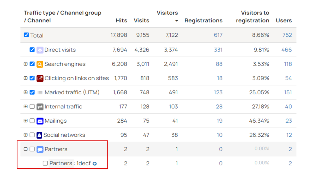Select the Direct visits row label

pos(60,50)
